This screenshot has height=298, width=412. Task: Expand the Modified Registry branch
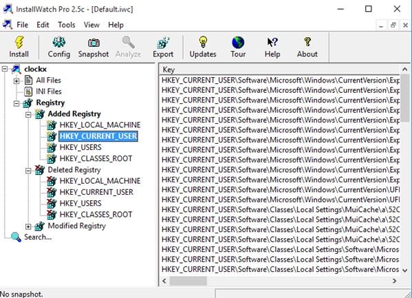tap(28, 226)
